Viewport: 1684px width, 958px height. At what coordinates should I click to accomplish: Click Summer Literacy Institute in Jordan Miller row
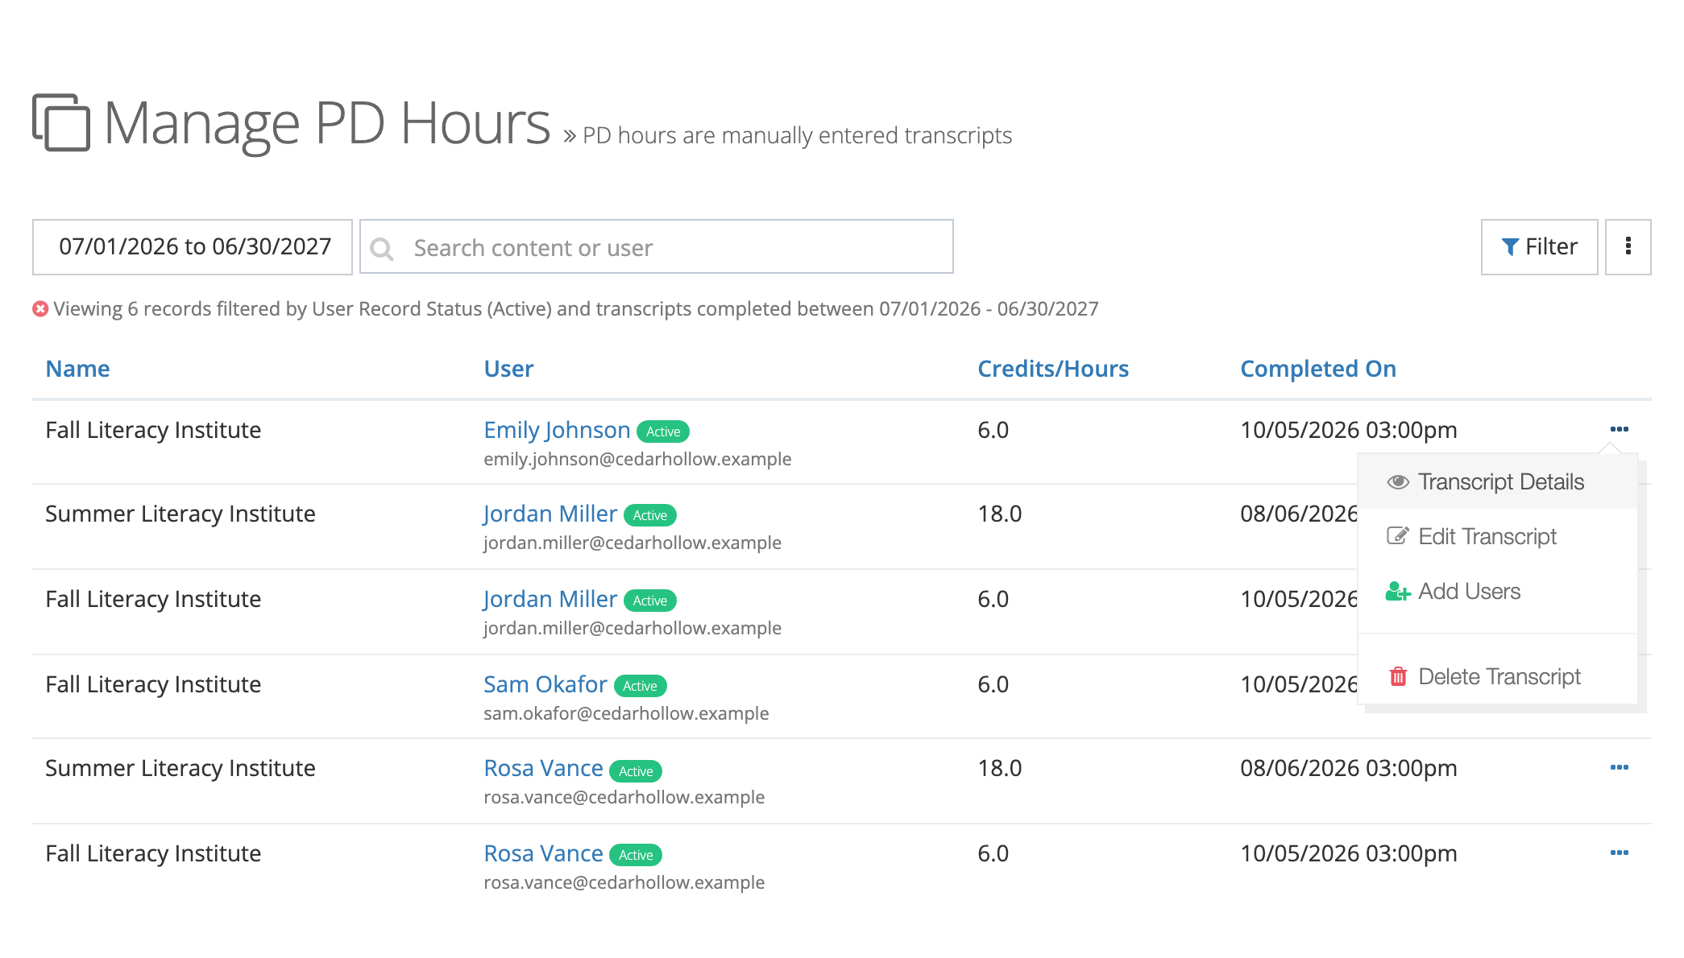(x=180, y=514)
